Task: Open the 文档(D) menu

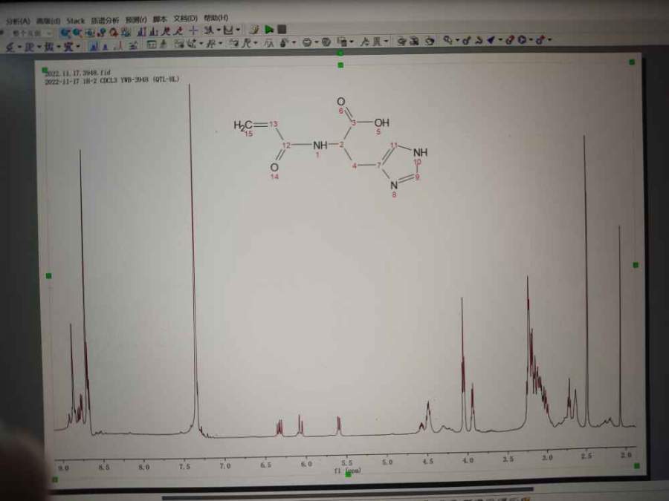Action: 185,19
